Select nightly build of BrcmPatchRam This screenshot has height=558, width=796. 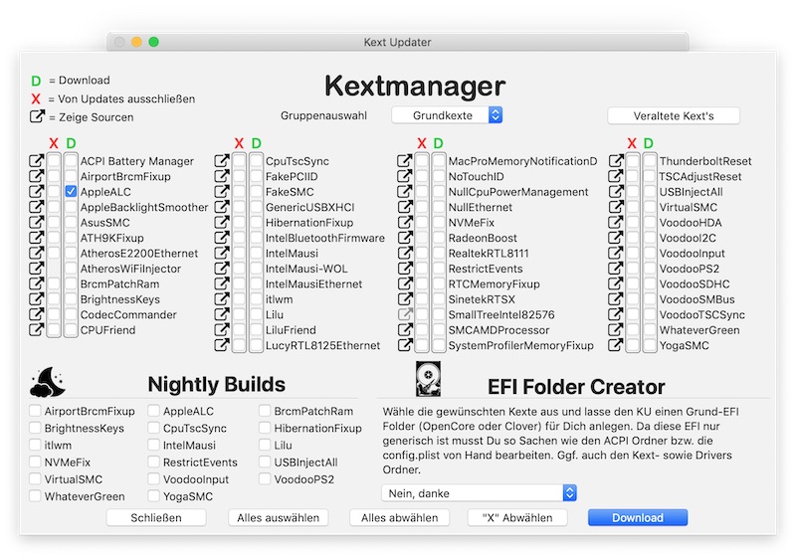(x=265, y=411)
